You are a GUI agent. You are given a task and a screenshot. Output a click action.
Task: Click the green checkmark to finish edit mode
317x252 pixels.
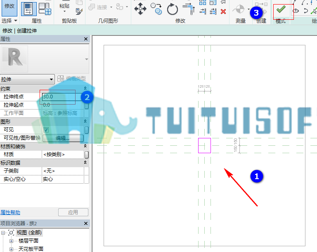(281, 9)
